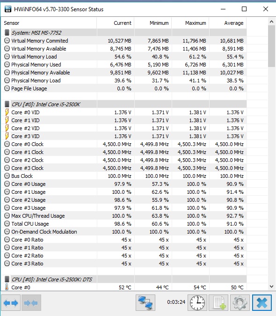The height and width of the screenshot is (316, 276).
Task: Select the System: MSI MS-7752 group header
Action: coord(124,33)
